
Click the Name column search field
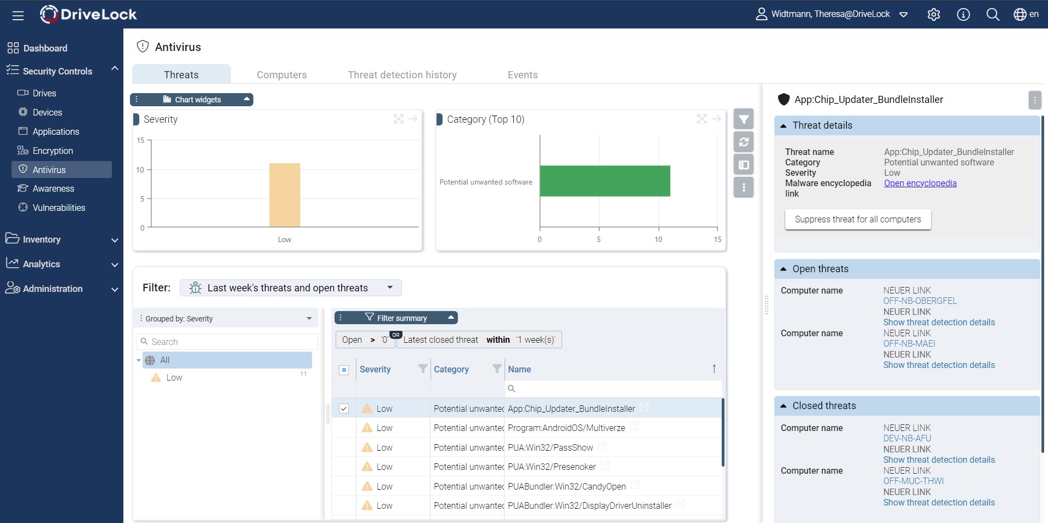click(613, 389)
